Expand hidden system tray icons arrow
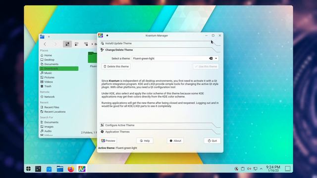Screen dimensions: 317x178 [261, 169]
